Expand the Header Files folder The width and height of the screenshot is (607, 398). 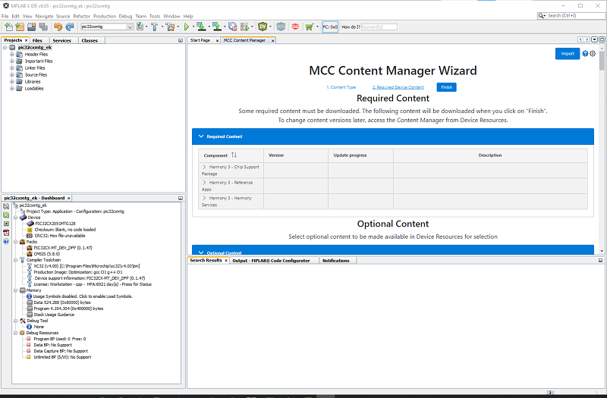click(11, 54)
